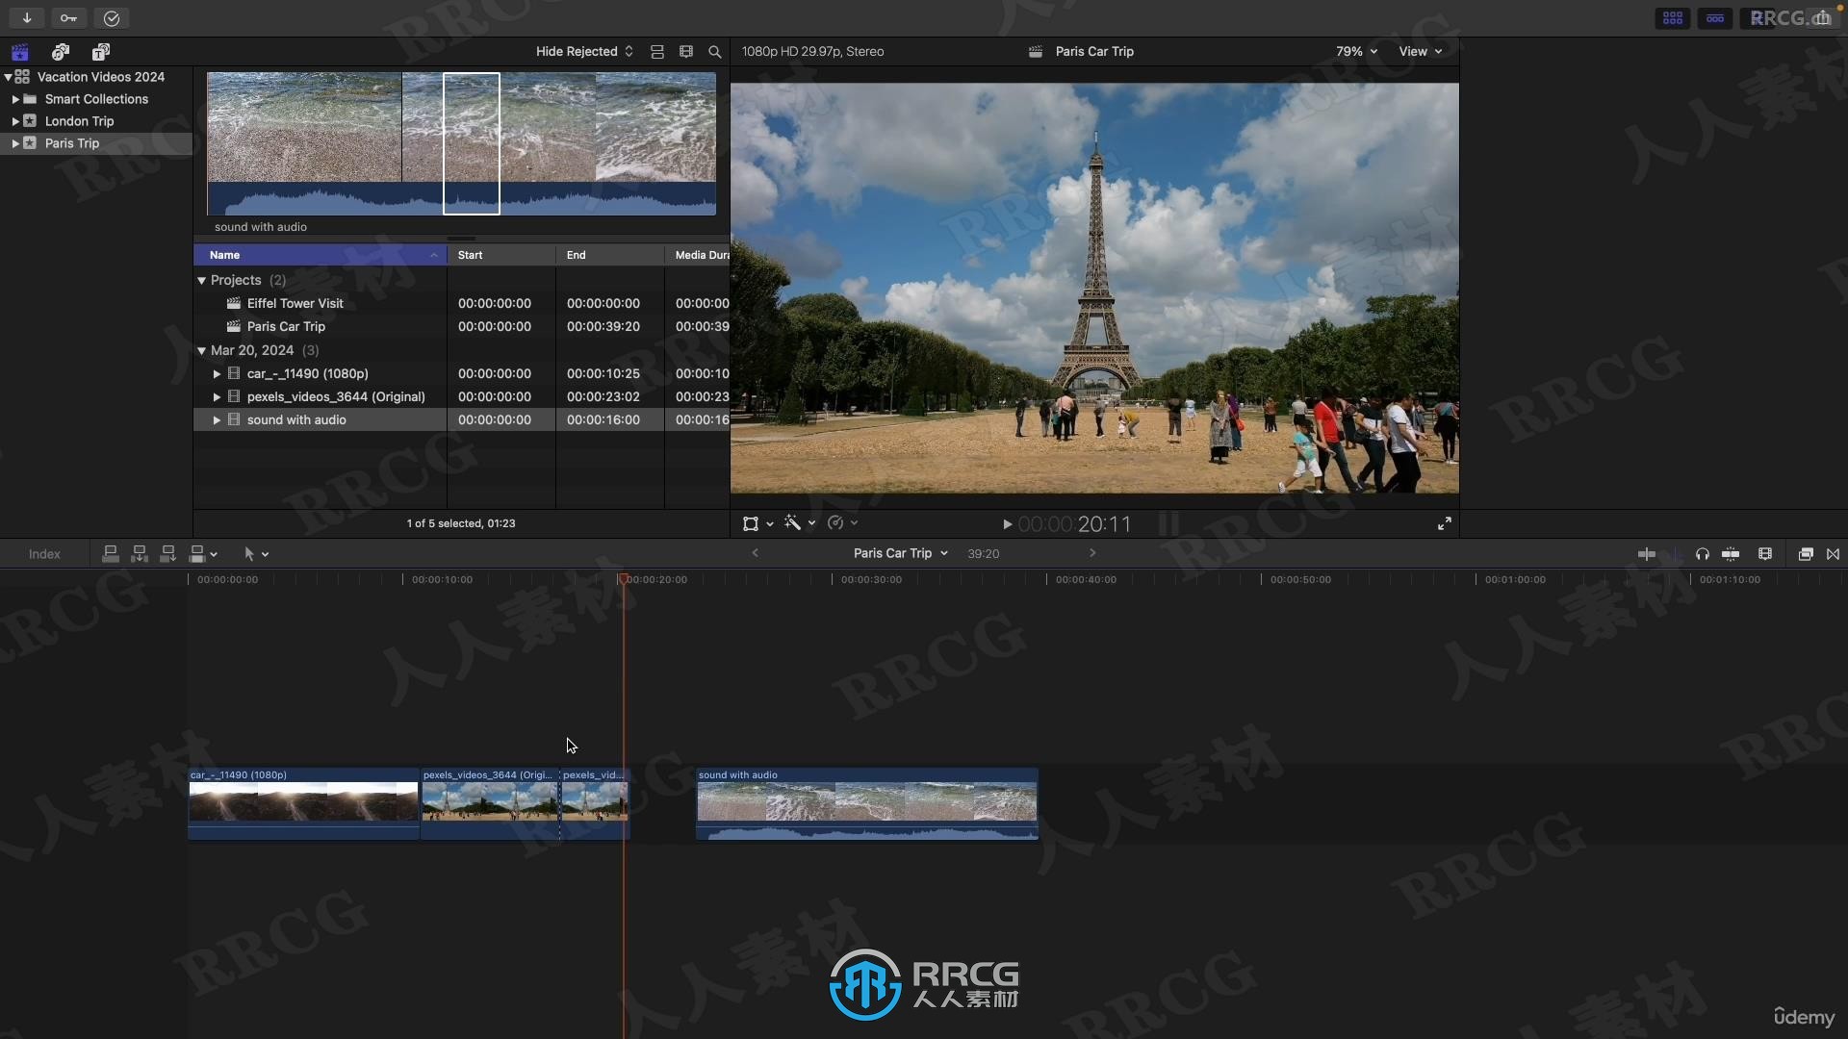1848x1039 pixels.
Task: Click the Index tab in timeline panel
Action: [43, 553]
